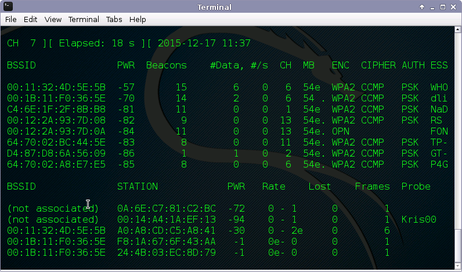
Task: Click the Terminal window title text
Action: coord(214,7)
